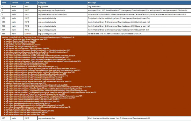Click stack line Runtime.load0(Runtime.java)
This screenshot has height=121, width=191.
click(20, 41)
